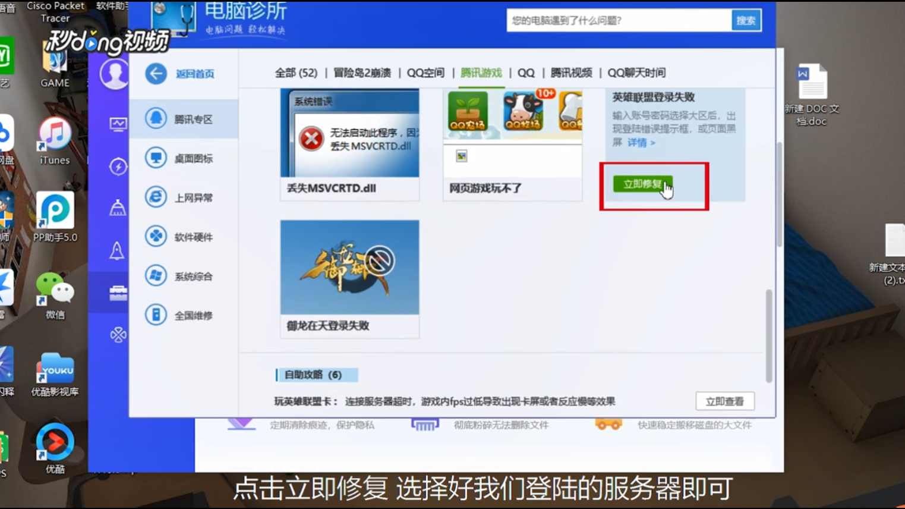The width and height of the screenshot is (905, 509).
Task: Click the monitor checkup icon in blue sidebar
Action: point(118,124)
